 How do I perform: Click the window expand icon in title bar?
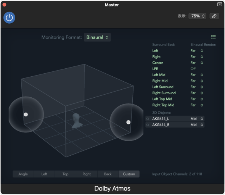pos(220,4)
